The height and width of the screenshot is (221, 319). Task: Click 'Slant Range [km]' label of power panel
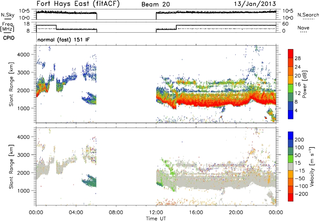(x=11, y=84)
